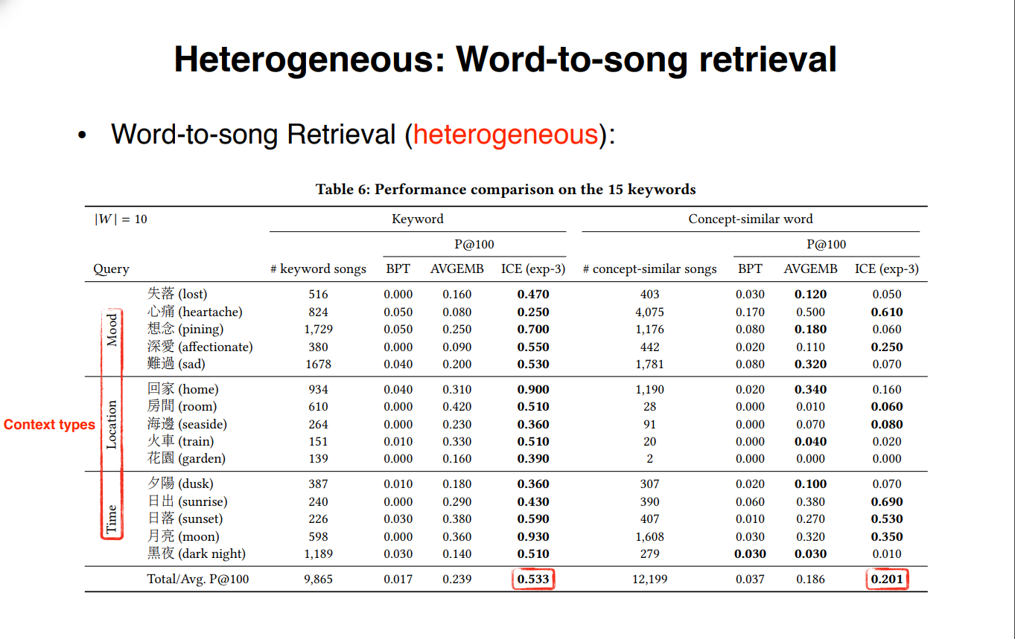Click the average BPT value "0.017"
This screenshot has height=639, width=1015.
pyautogui.click(x=398, y=579)
